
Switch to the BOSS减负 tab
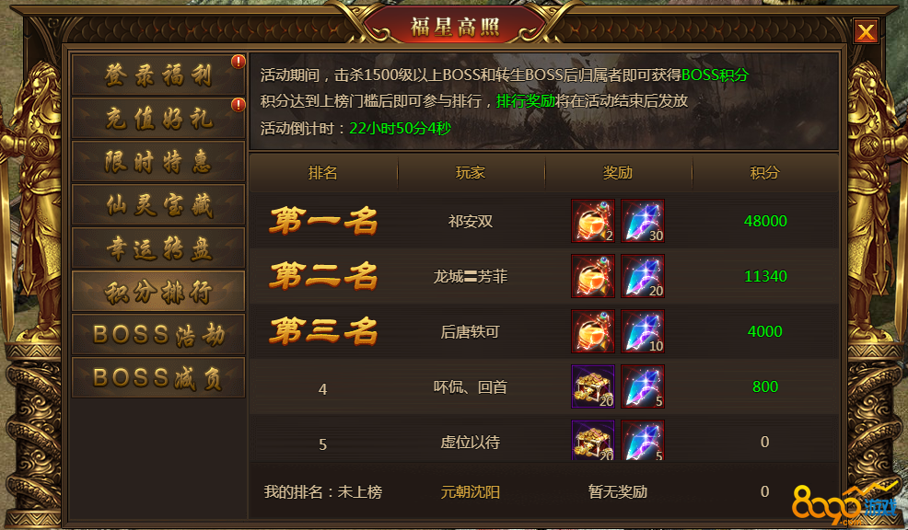click(x=158, y=377)
